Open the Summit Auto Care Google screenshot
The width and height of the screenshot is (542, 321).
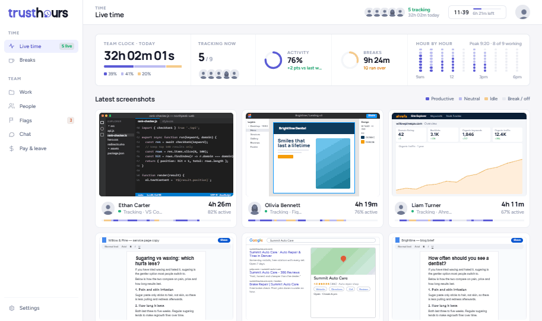(x=312, y=278)
